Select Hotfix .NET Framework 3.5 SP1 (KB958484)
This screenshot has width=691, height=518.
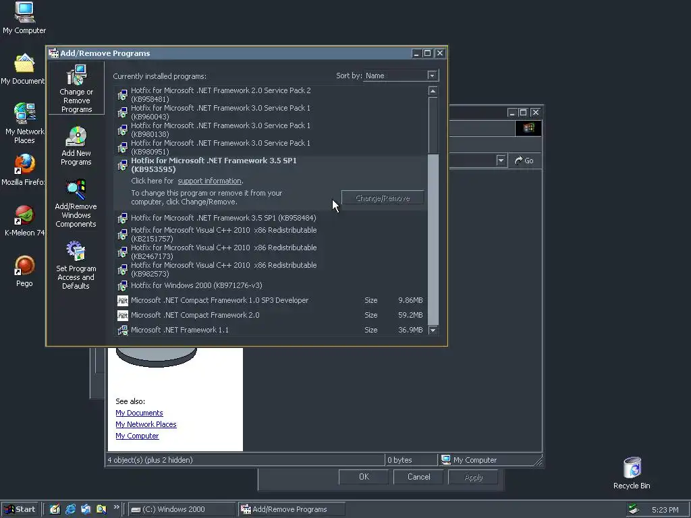click(270, 218)
